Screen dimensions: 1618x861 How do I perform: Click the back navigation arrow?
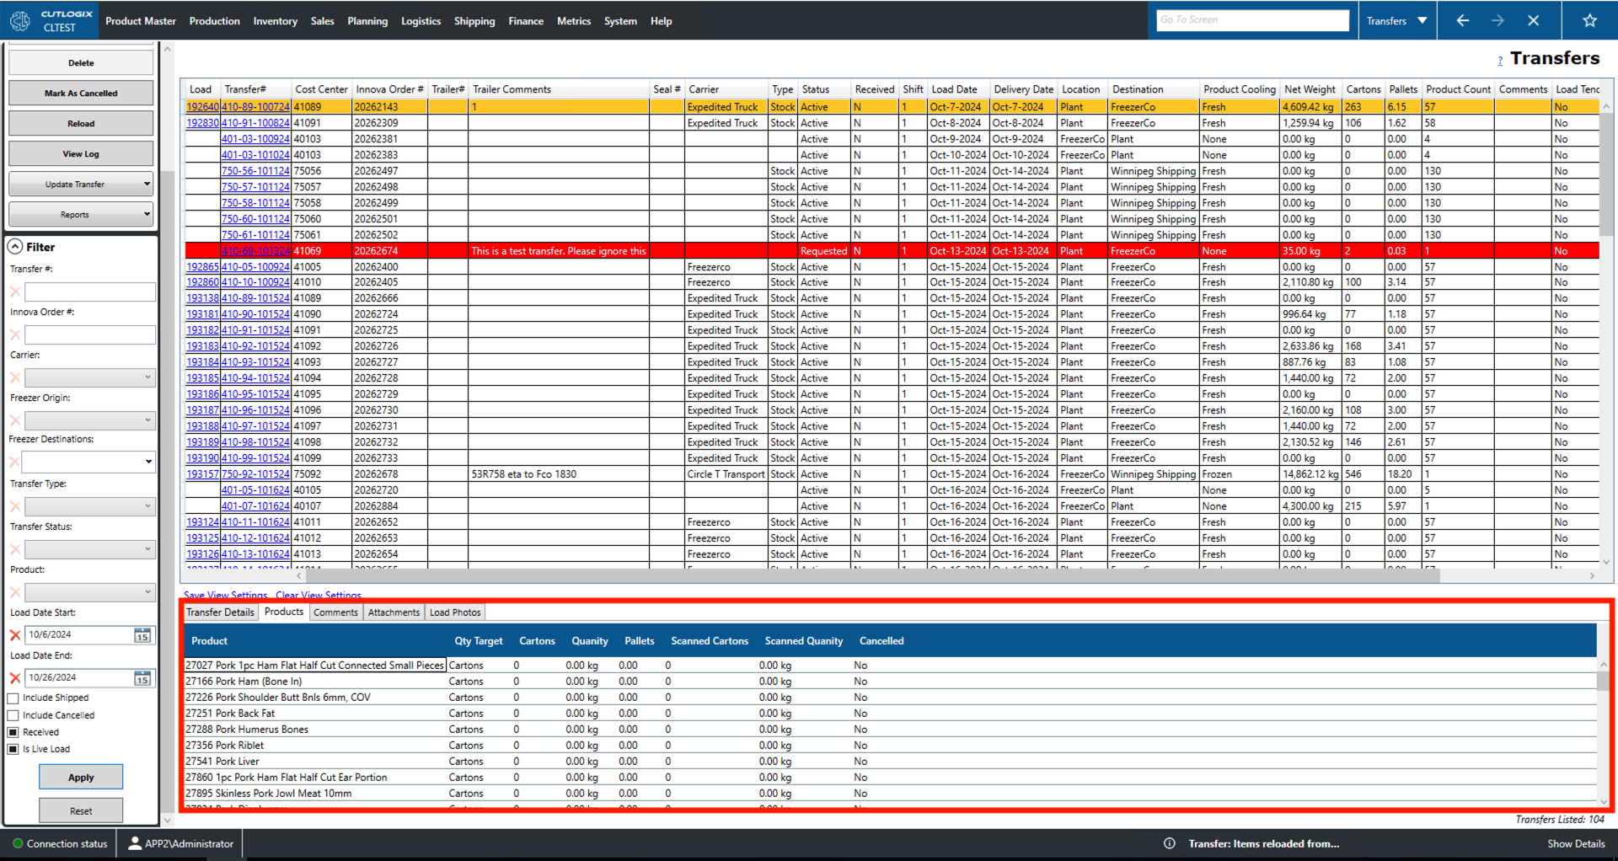pyautogui.click(x=1462, y=20)
